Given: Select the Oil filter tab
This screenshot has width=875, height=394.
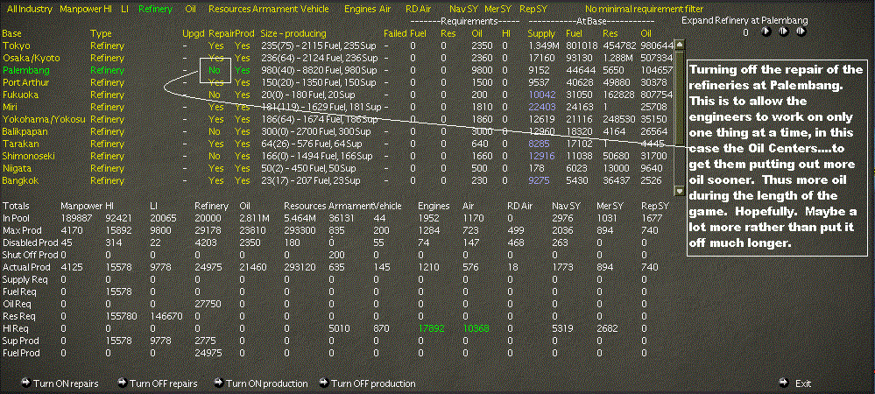Looking at the screenshot, I should pyautogui.click(x=190, y=9).
